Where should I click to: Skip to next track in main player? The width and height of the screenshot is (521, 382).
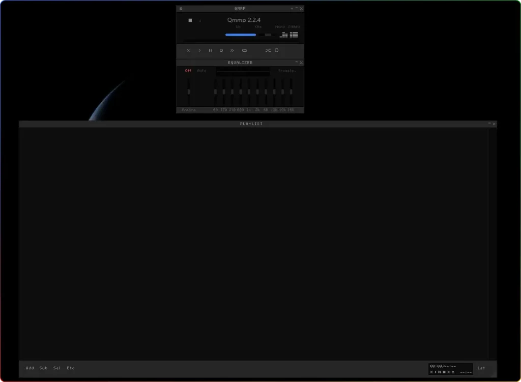click(232, 50)
